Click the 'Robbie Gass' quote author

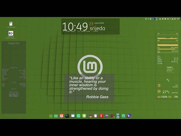tap(97, 97)
